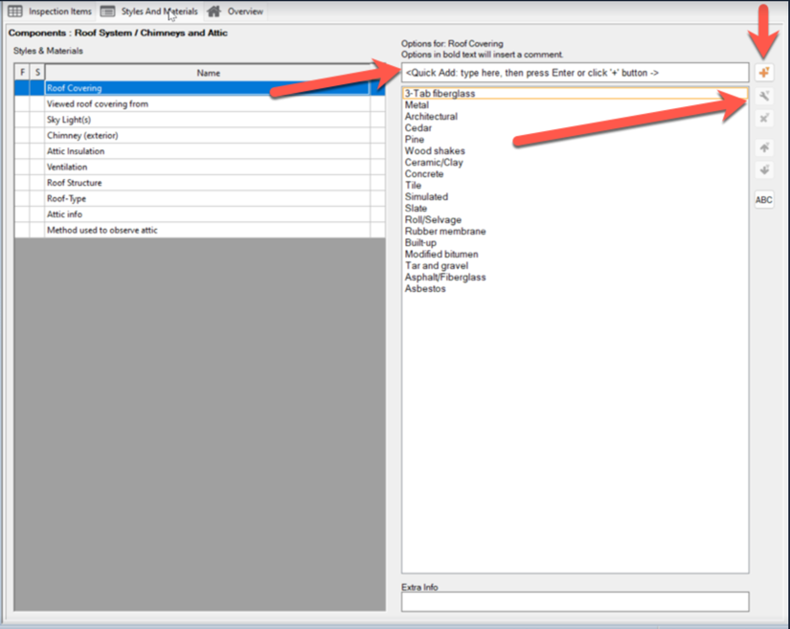Screen dimensions: 790x629
Task: Click the X Delete option icon
Action: pyautogui.click(x=763, y=119)
